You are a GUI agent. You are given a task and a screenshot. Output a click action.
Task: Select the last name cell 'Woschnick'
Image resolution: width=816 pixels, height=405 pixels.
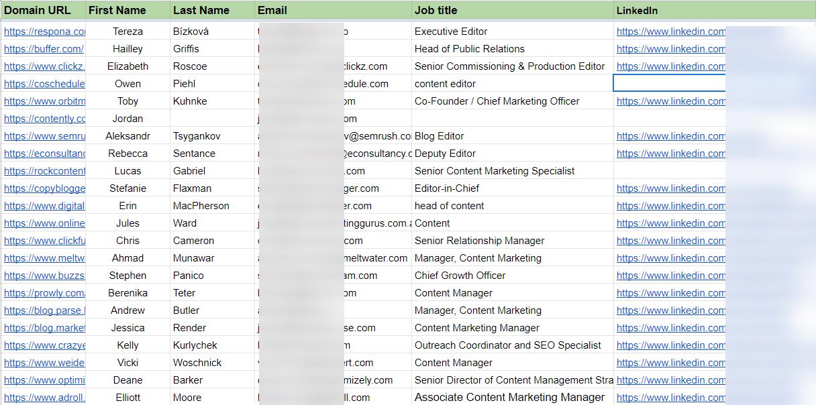tap(212, 363)
